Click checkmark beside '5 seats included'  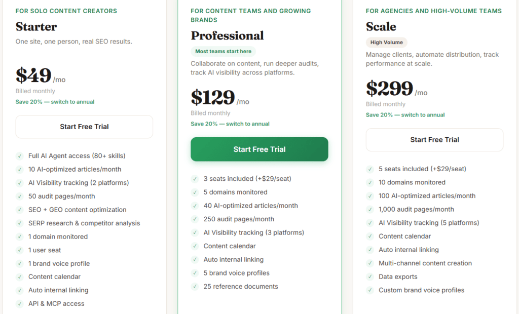(369, 169)
